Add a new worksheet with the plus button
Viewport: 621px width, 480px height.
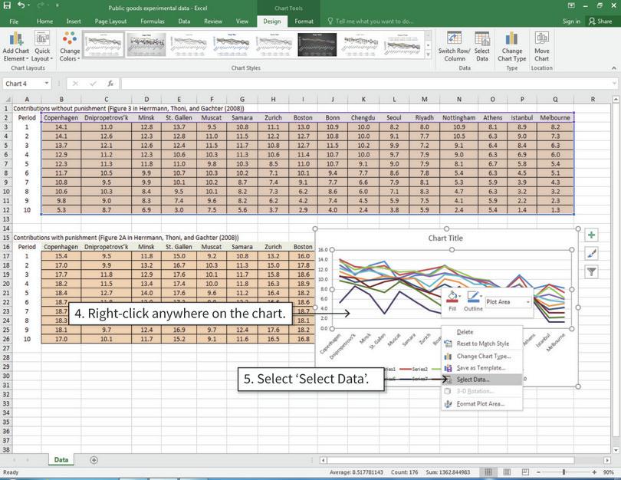tap(93, 459)
